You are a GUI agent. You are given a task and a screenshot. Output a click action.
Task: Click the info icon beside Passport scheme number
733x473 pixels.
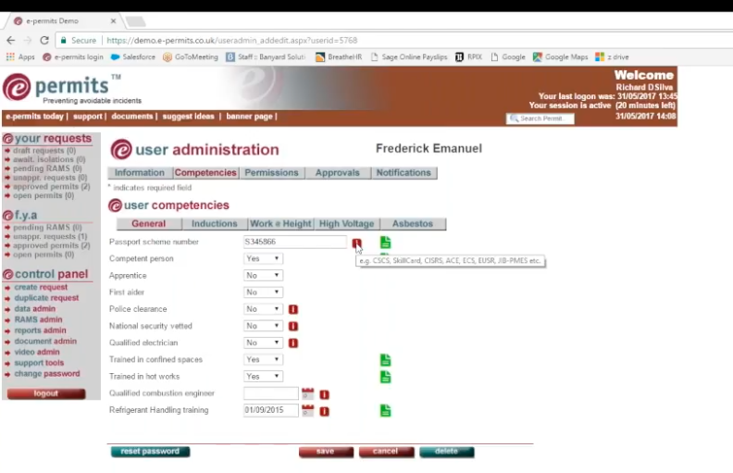click(x=356, y=243)
